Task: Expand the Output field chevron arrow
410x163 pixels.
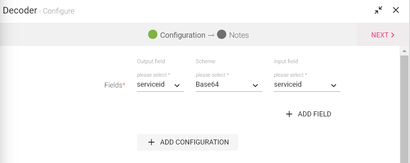Action: (177, 85)
